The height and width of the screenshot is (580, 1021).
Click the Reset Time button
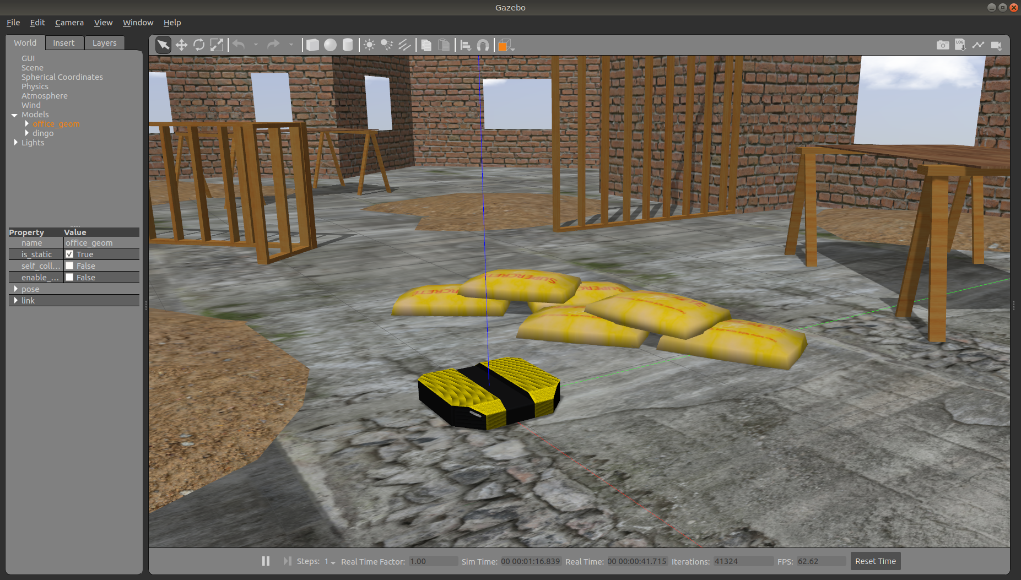coord(875,561)
